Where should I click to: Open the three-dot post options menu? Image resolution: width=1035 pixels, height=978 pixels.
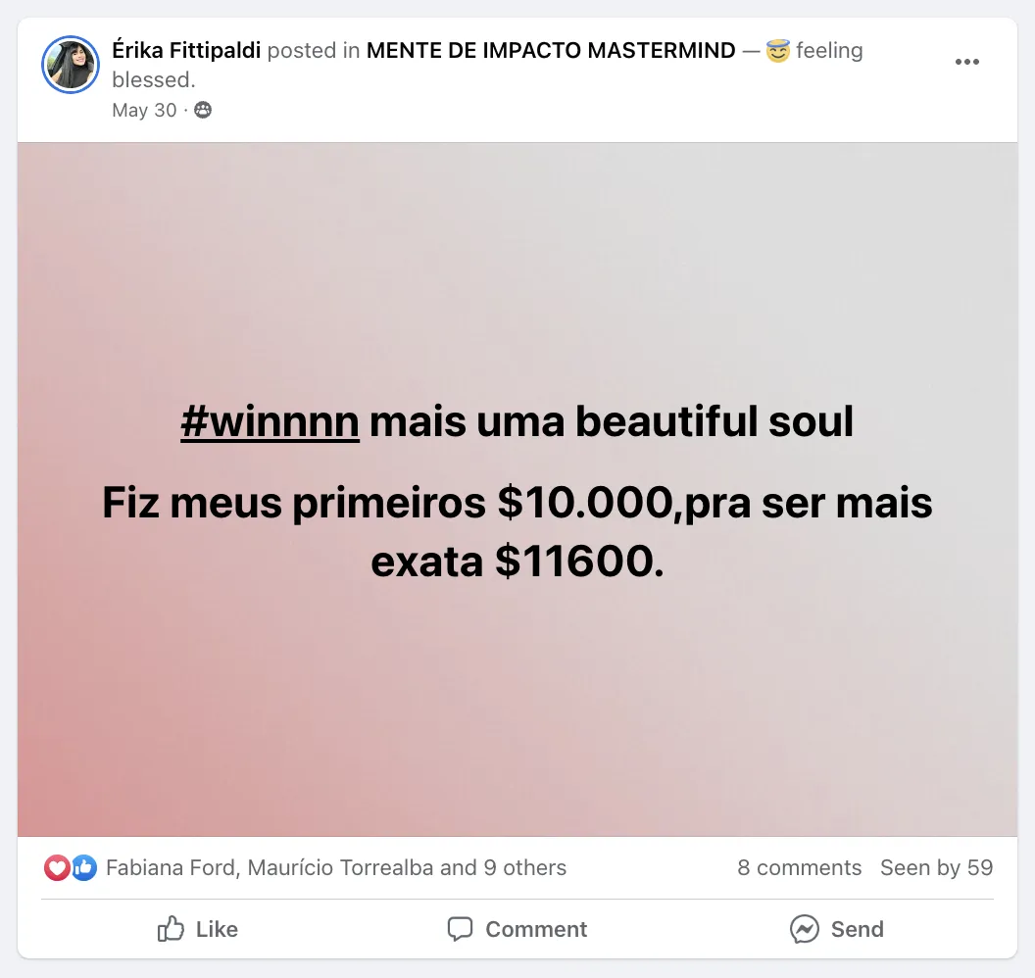point(966,62)
